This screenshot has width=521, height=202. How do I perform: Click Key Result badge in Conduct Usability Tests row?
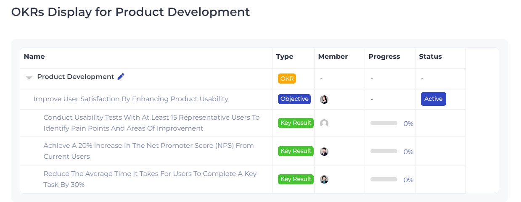coord(296,123)
